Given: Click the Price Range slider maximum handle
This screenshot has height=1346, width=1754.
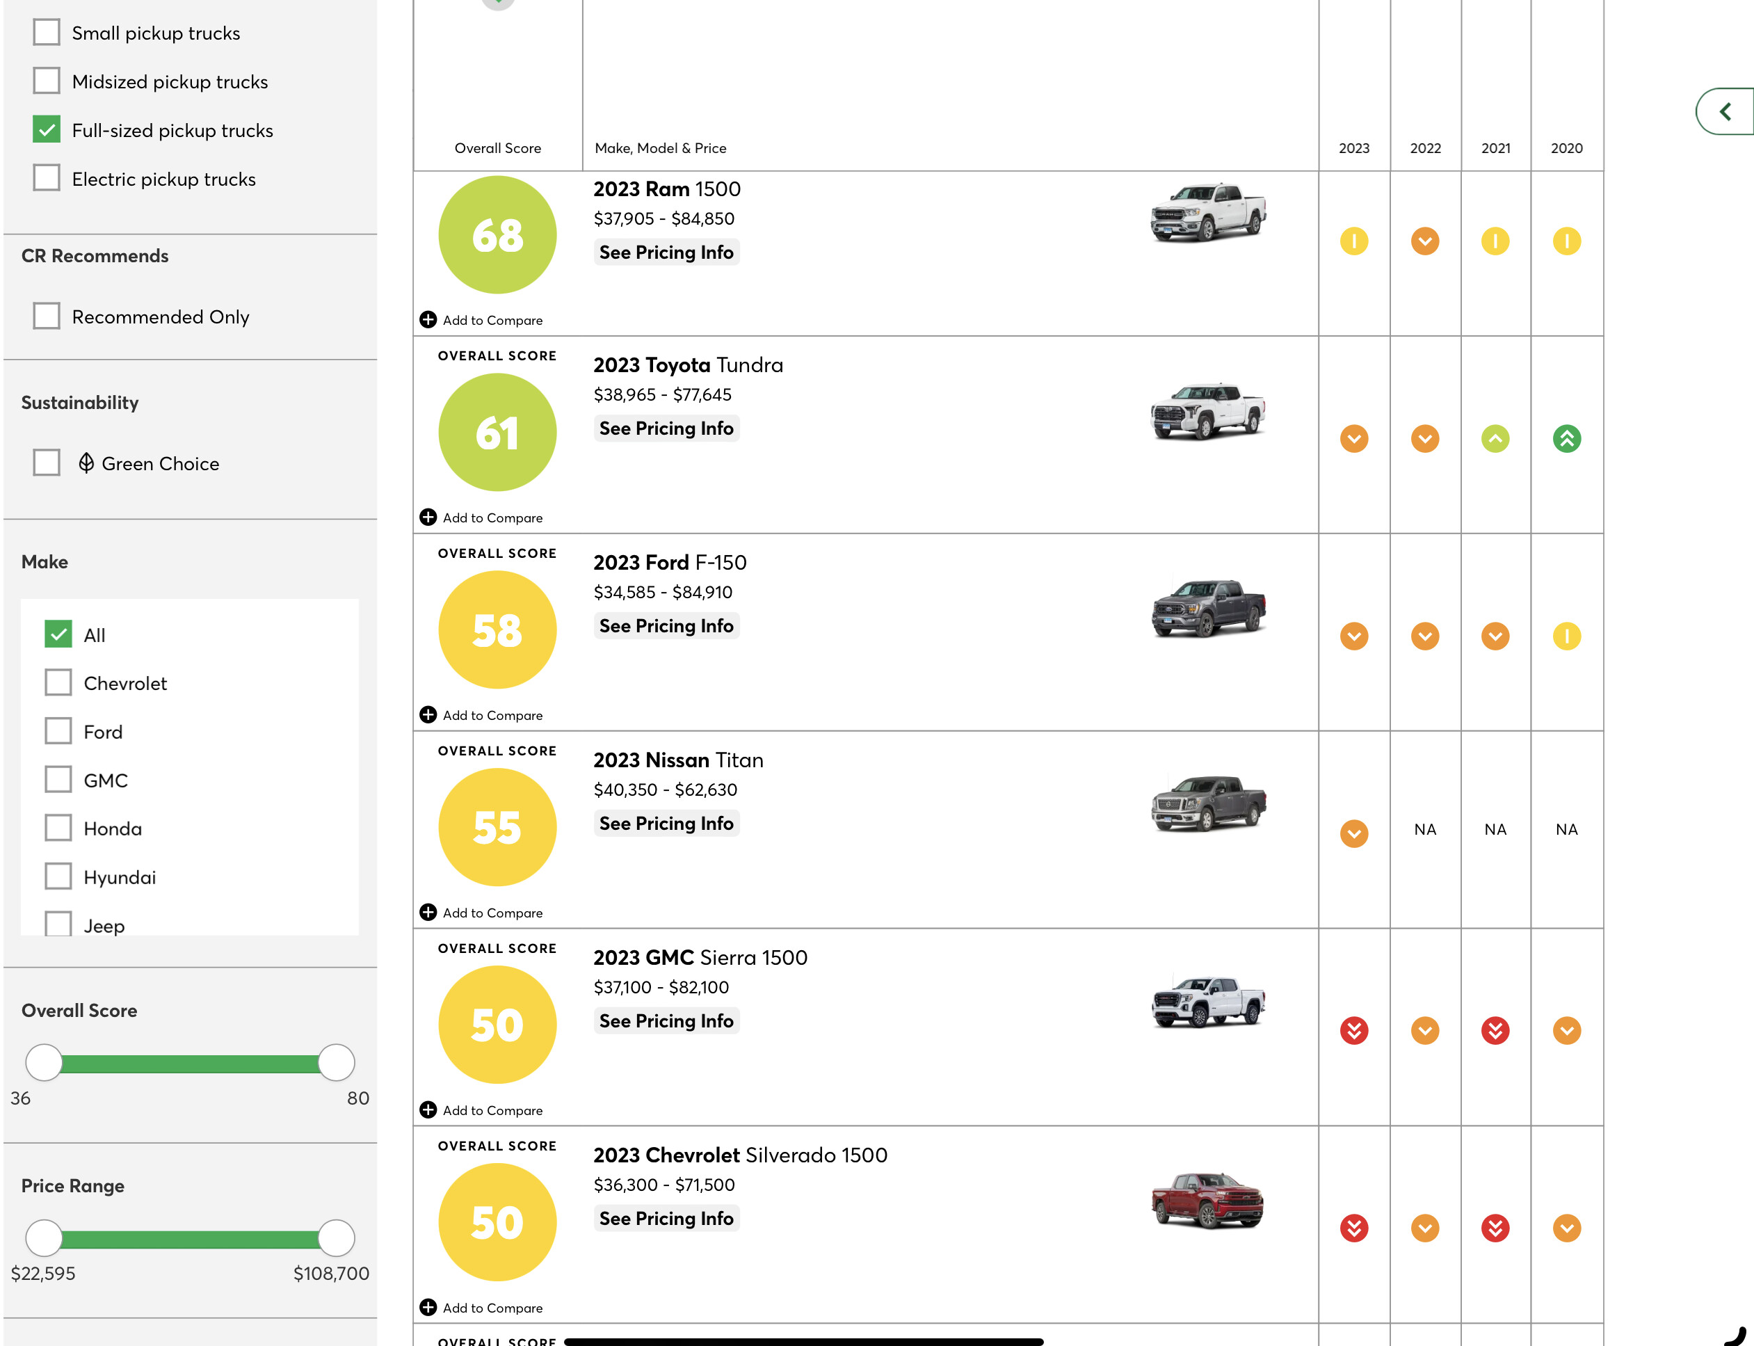Looking at the screenshot, I should tap(337, 1238).
